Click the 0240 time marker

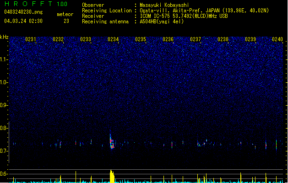point(277,39)
